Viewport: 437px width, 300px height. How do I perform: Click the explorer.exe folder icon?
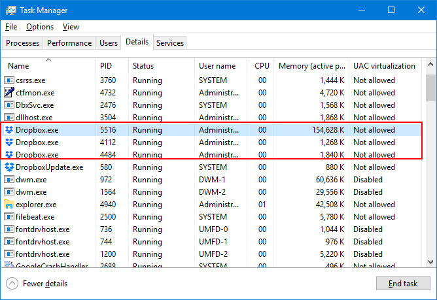[9, 205]
